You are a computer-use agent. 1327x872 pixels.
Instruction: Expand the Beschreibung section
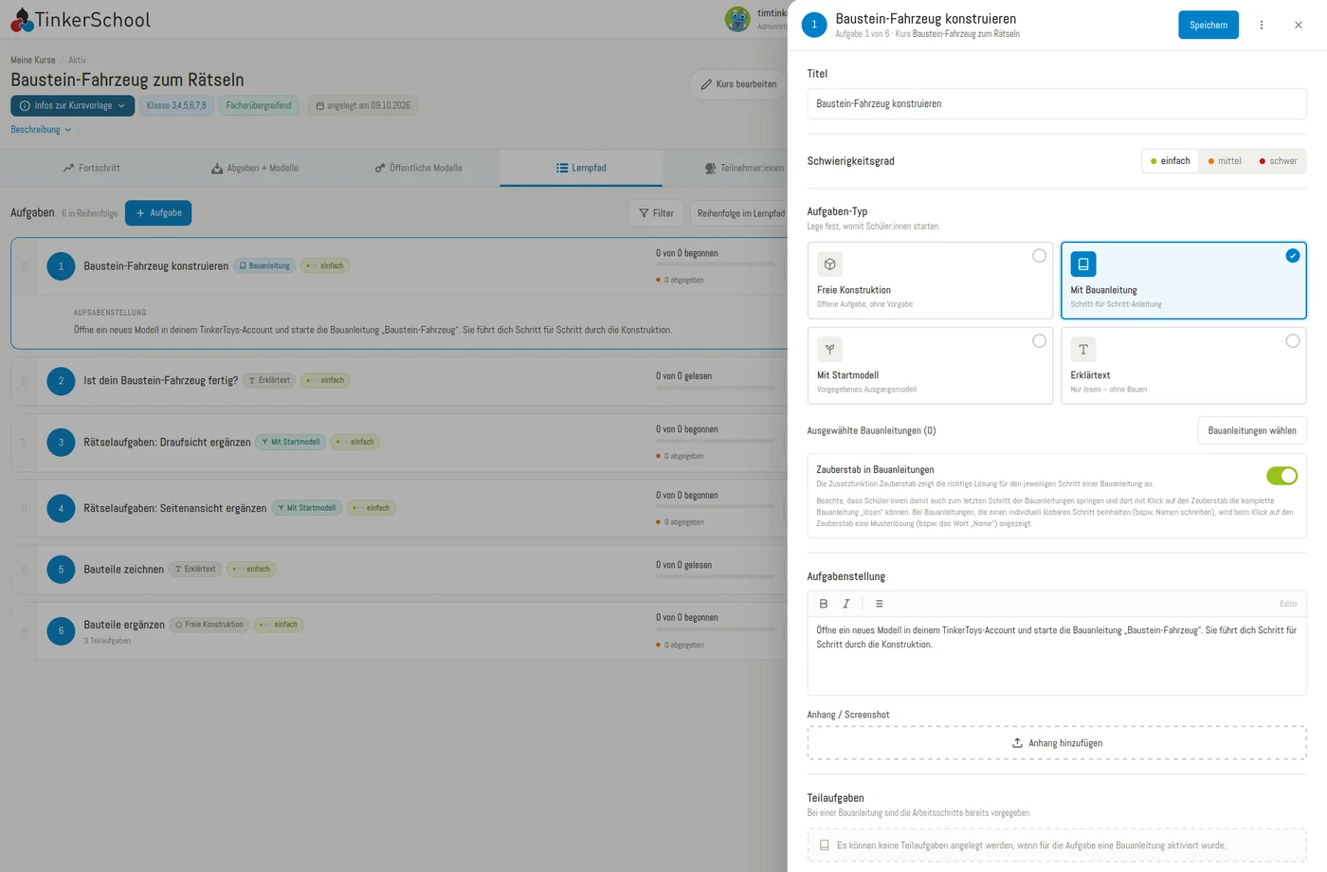(41, 130)
